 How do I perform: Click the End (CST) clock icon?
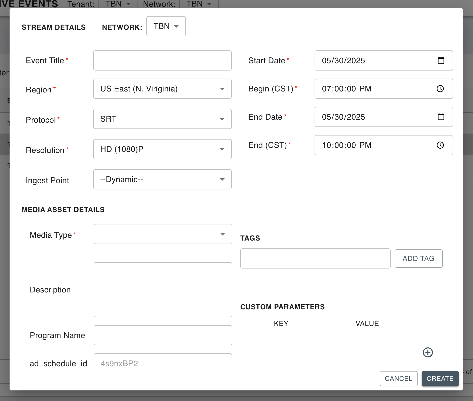(440, 145)
